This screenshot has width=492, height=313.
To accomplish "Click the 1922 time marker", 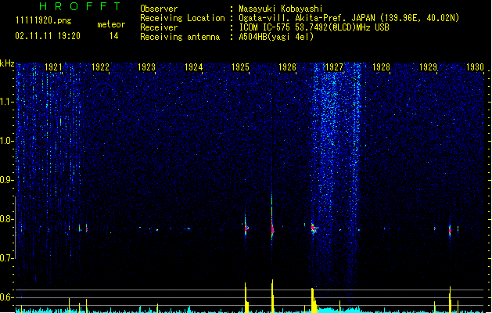I will click(100, 67).
